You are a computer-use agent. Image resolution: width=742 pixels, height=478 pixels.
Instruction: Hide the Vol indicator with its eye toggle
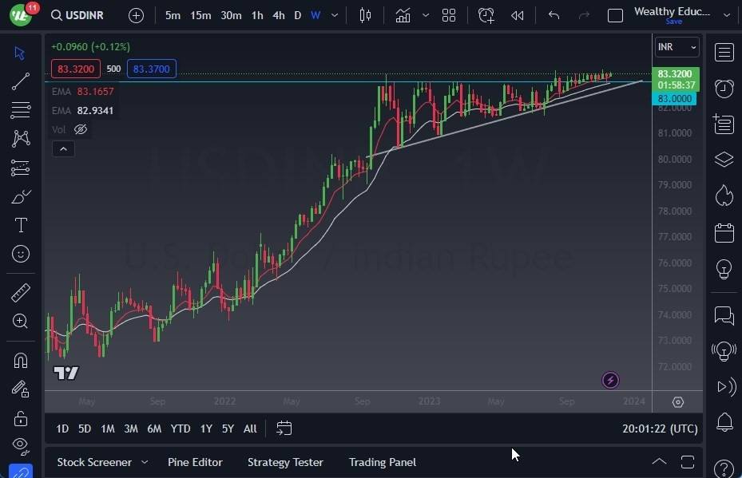pos(80,129)
